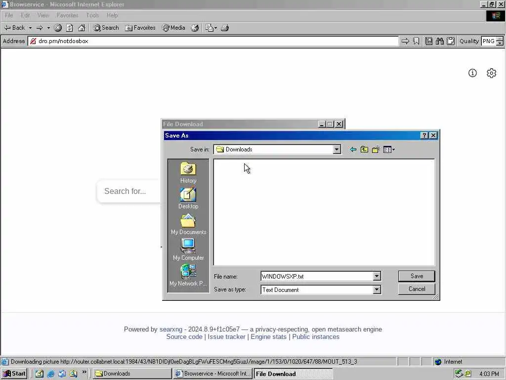Viewport: 506px width, 380px height.
Task: Click the Back toolbar button
Action: [14, 28]
